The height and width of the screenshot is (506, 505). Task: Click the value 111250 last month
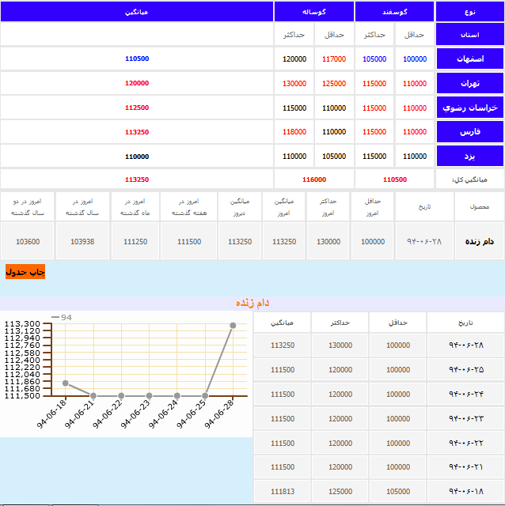[135, 241]
